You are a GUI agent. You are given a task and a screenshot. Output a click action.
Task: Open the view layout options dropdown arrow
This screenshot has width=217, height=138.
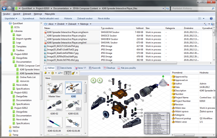pos(204,18)
